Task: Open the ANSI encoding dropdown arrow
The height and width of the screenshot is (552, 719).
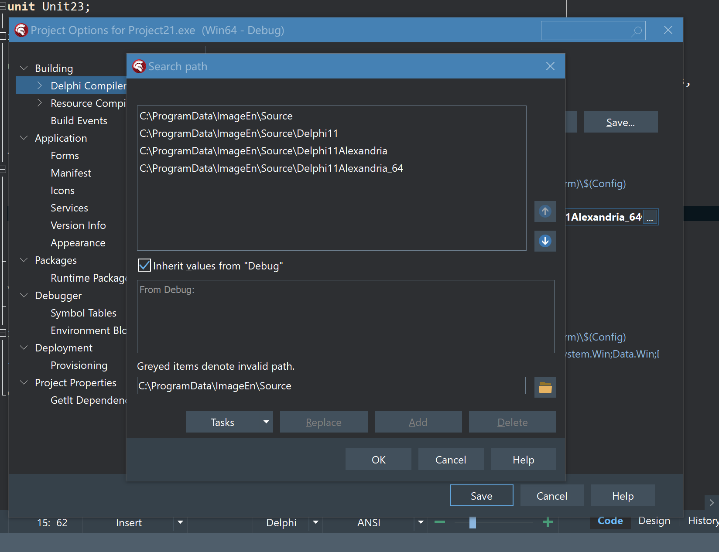Action: click(x=421, y=522)
